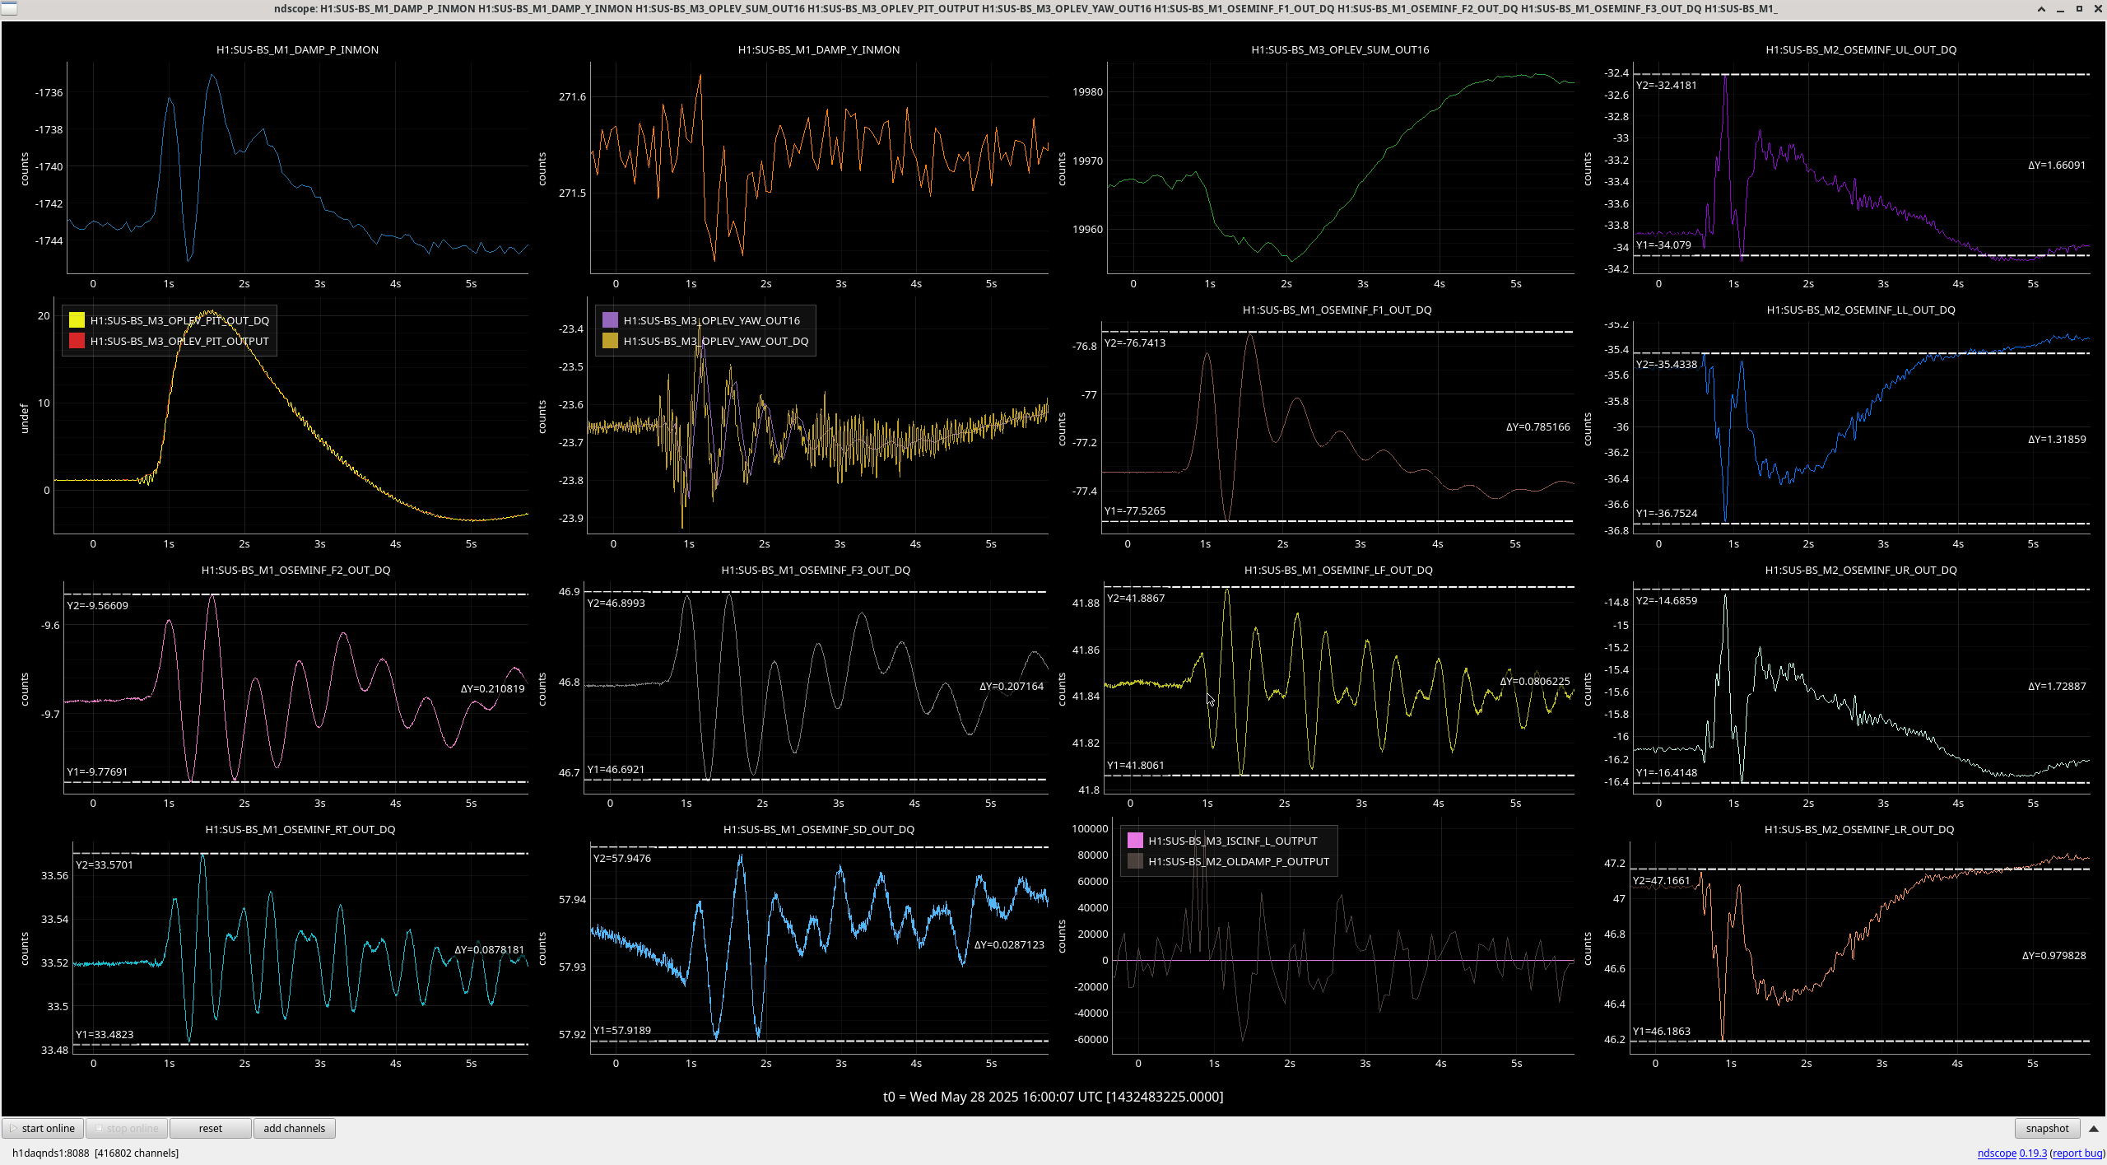Open the ndscope 0.19.3 link
The image size is (2107, 1165).
[2012, 1153]
